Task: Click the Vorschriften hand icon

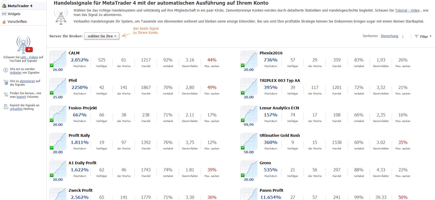Action: point(4,22)
